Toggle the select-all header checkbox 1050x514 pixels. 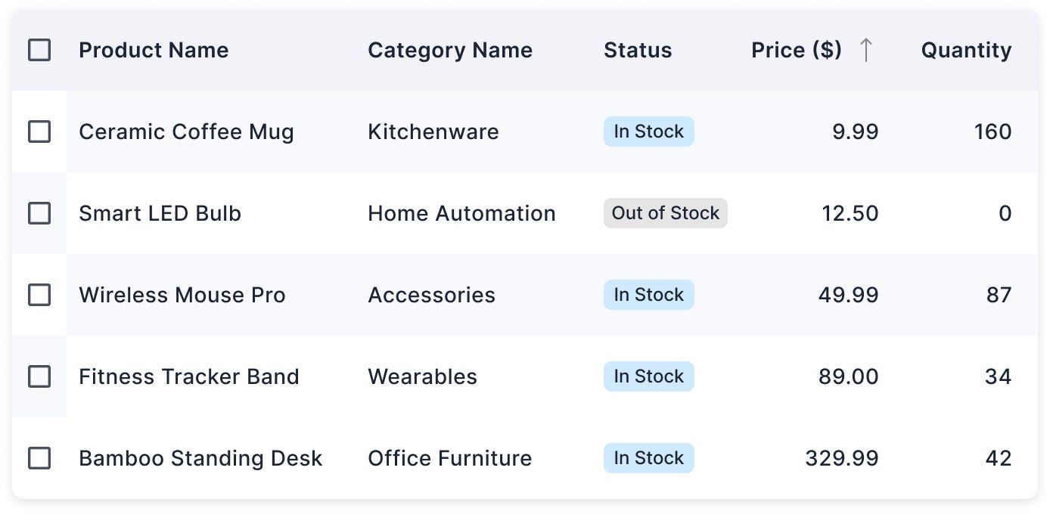[39, 50]
